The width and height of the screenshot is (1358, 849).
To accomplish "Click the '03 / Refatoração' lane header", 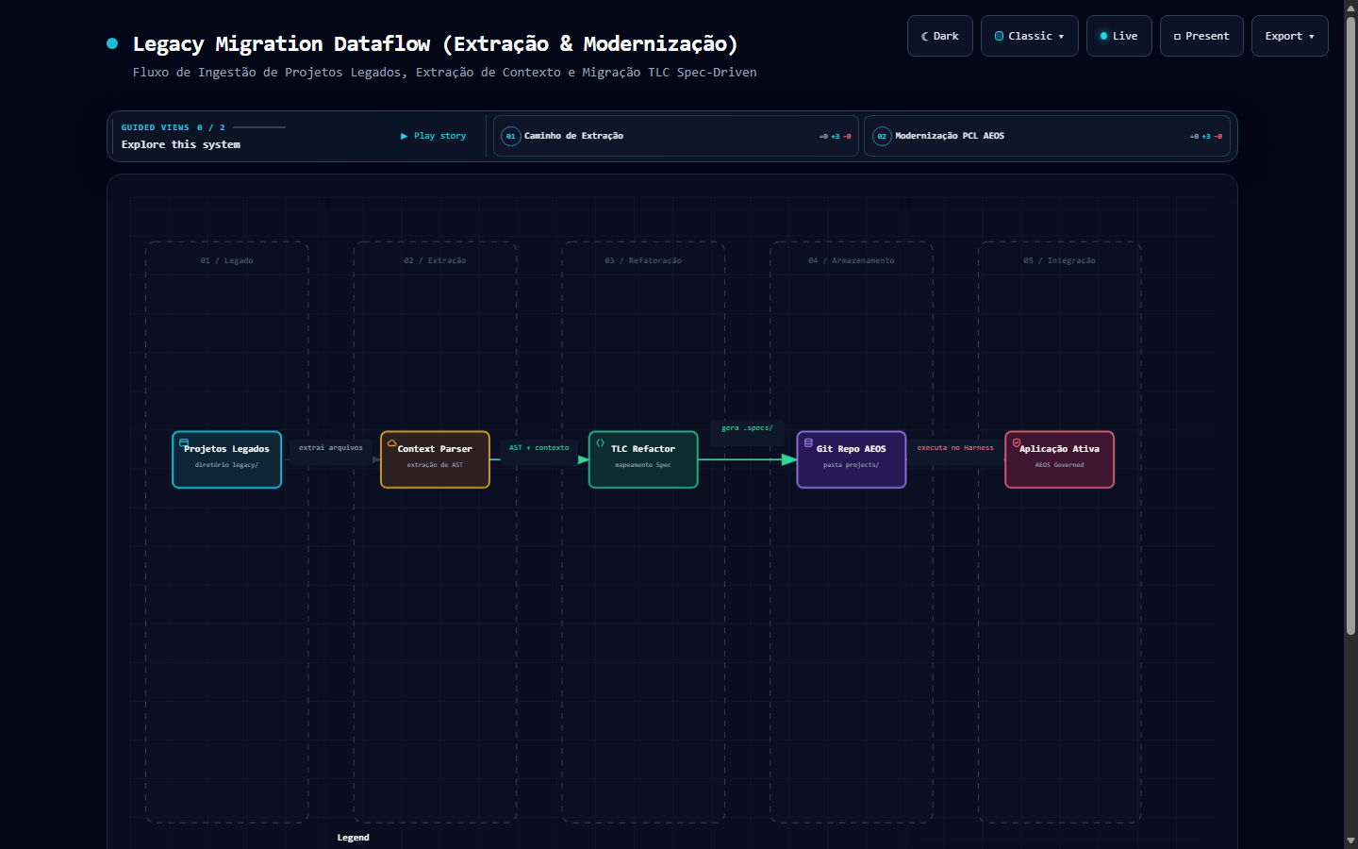I will pos(643,260).
